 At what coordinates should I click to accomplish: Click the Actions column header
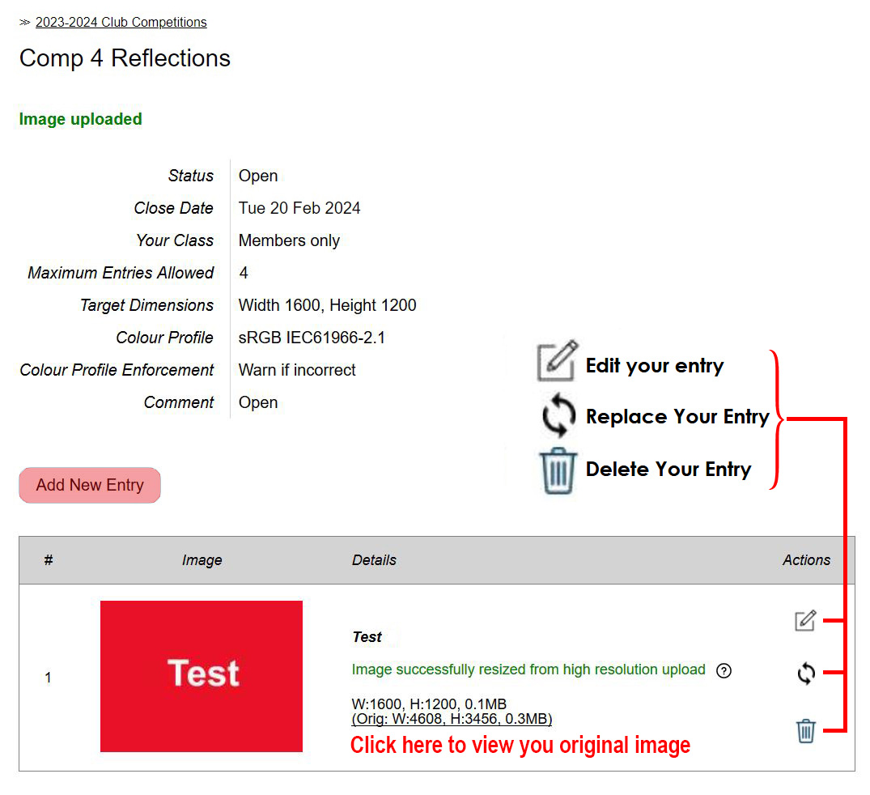coord(806,560)
